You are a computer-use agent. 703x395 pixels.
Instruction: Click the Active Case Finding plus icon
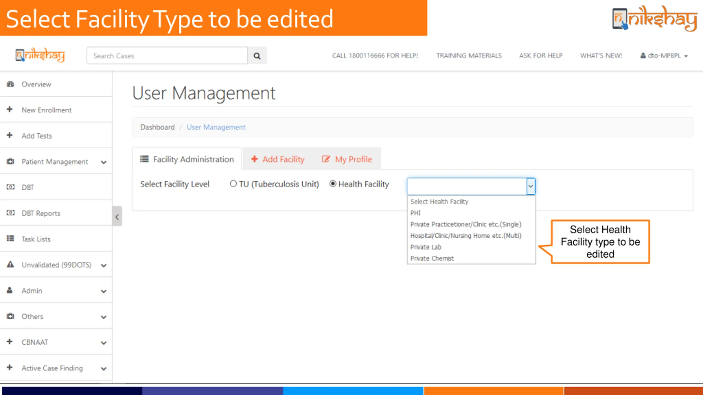(x=10, y=368)
